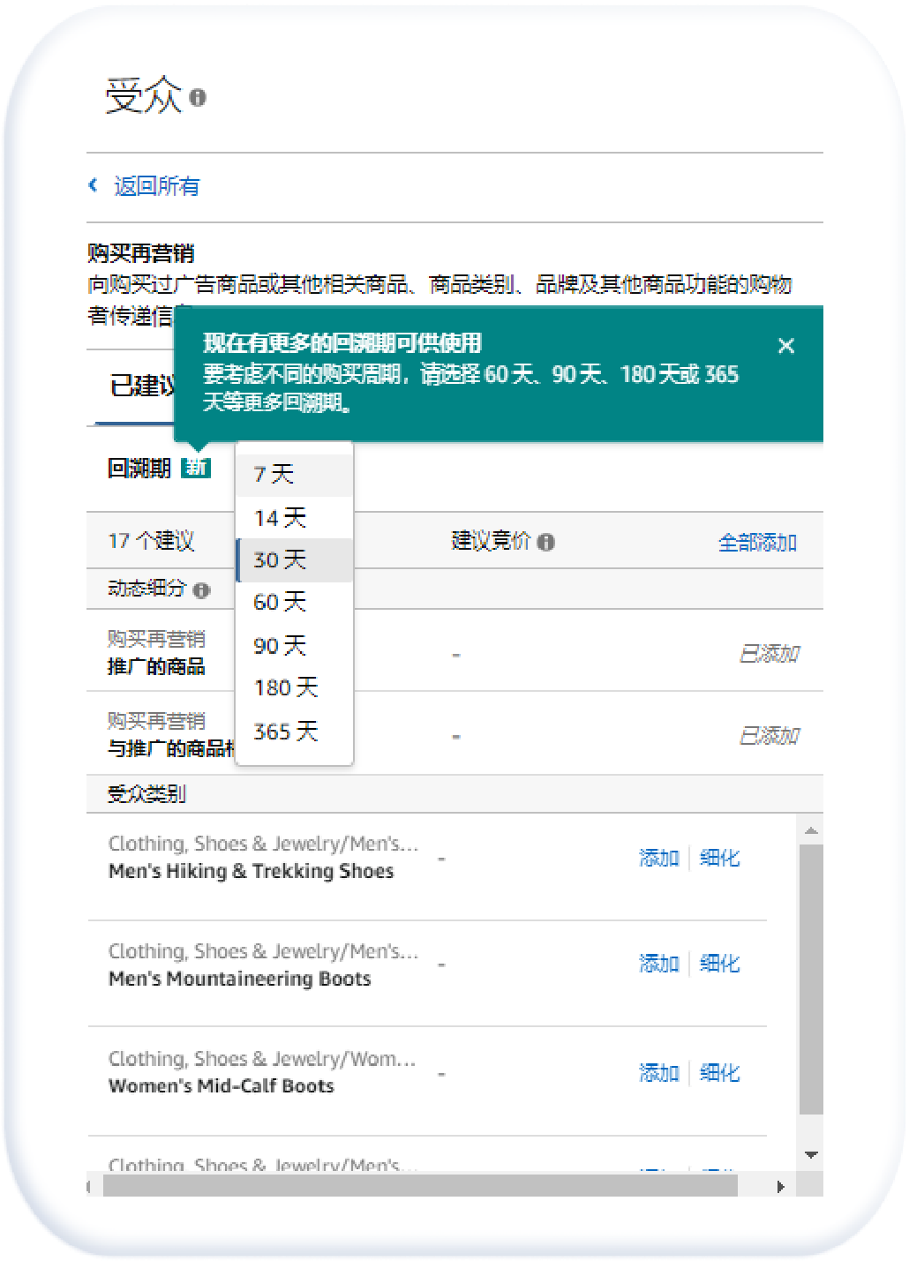添加 the Men's Mountaineering Boots audience
The image size is (909, 1261).
pyautogui.click(x=658, y=964)
